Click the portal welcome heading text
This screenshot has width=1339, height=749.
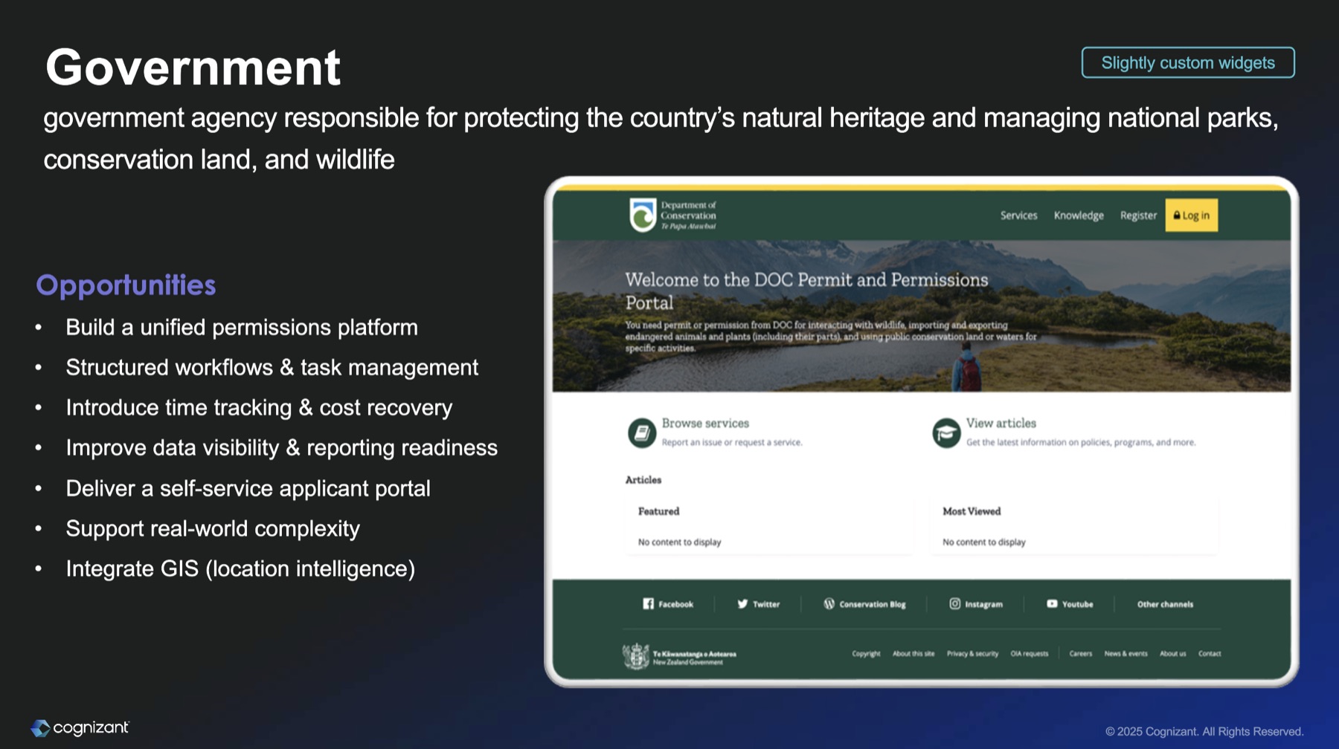click(x=806, y=291)
